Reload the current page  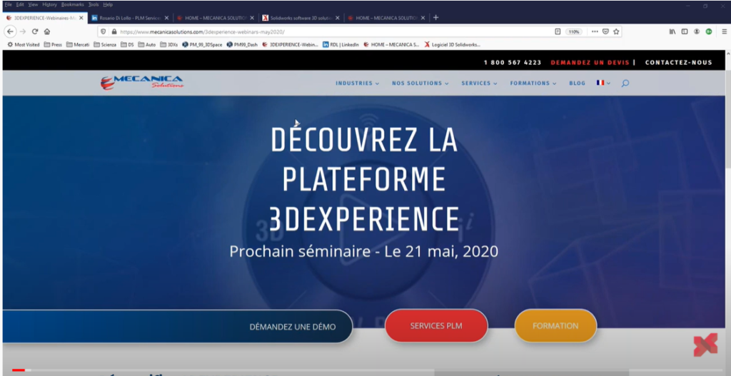35,31
